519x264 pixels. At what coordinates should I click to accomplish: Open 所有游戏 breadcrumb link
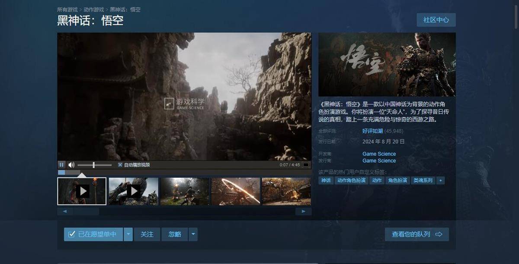67,9
